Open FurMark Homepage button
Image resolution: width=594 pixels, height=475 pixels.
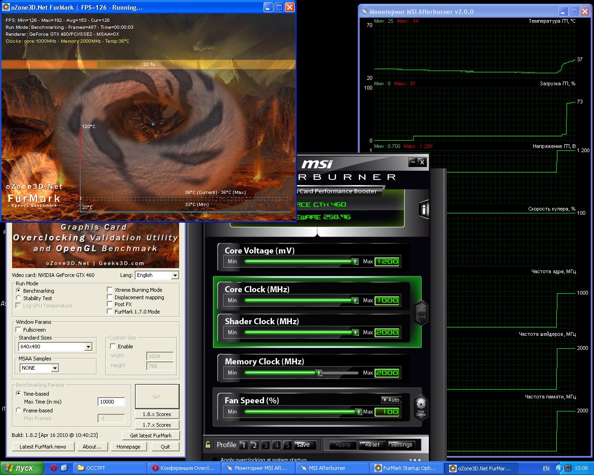[129, 447]
